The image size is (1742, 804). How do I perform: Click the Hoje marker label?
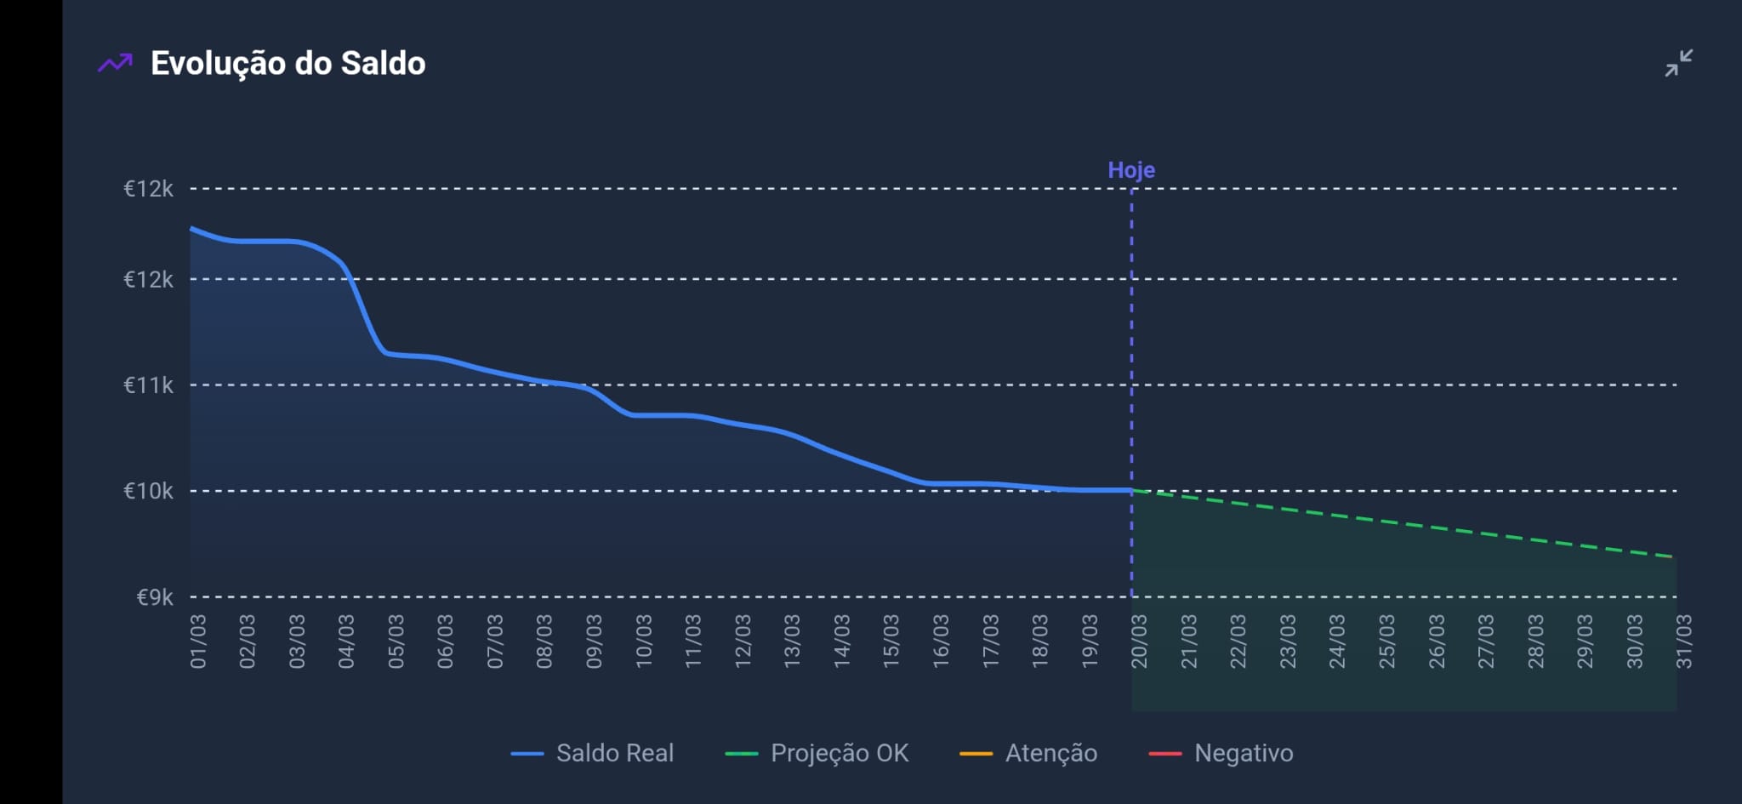(x=1131, y=170)
